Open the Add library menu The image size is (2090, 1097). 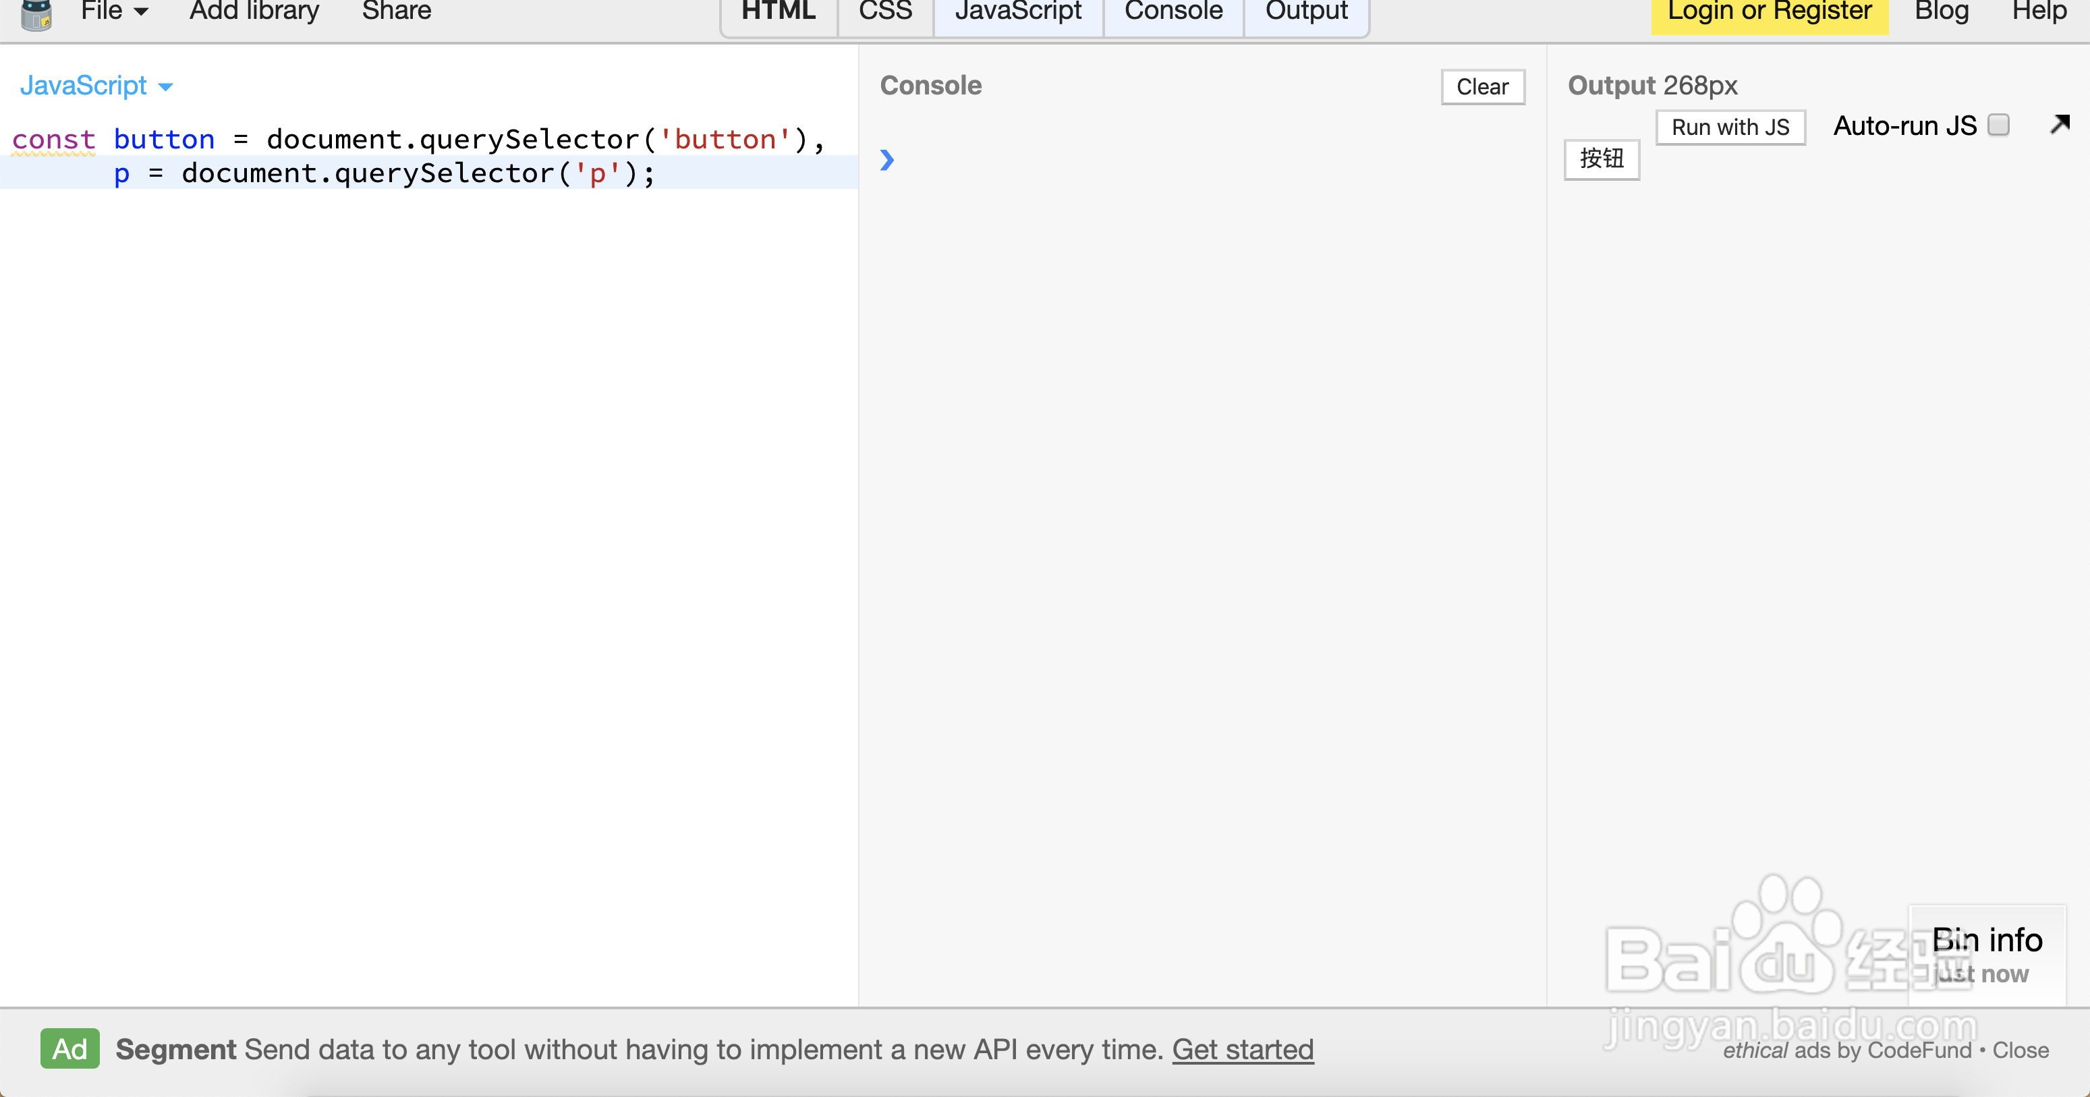tap(254, 11)
